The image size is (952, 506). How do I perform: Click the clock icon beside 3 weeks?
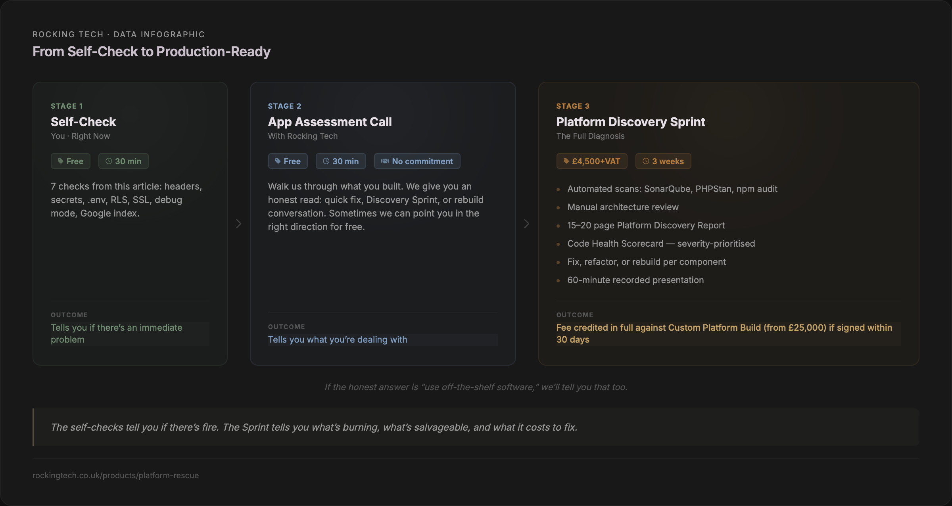[x=646, y=161]
